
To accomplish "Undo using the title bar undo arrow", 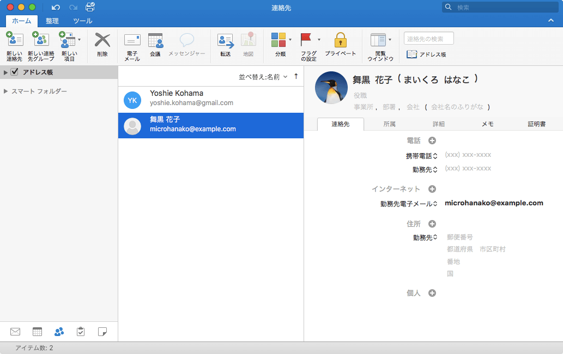I will coord(56,7).
